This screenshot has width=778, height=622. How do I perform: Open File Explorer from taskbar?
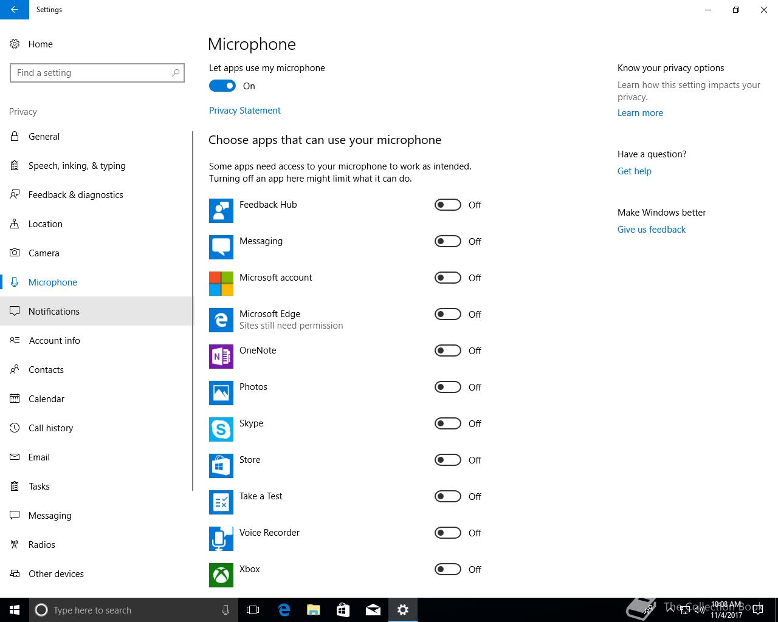point(314,610)
